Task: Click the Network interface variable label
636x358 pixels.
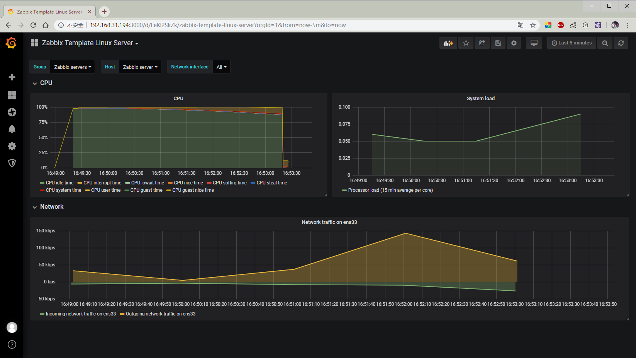Action: click(190, 67)
